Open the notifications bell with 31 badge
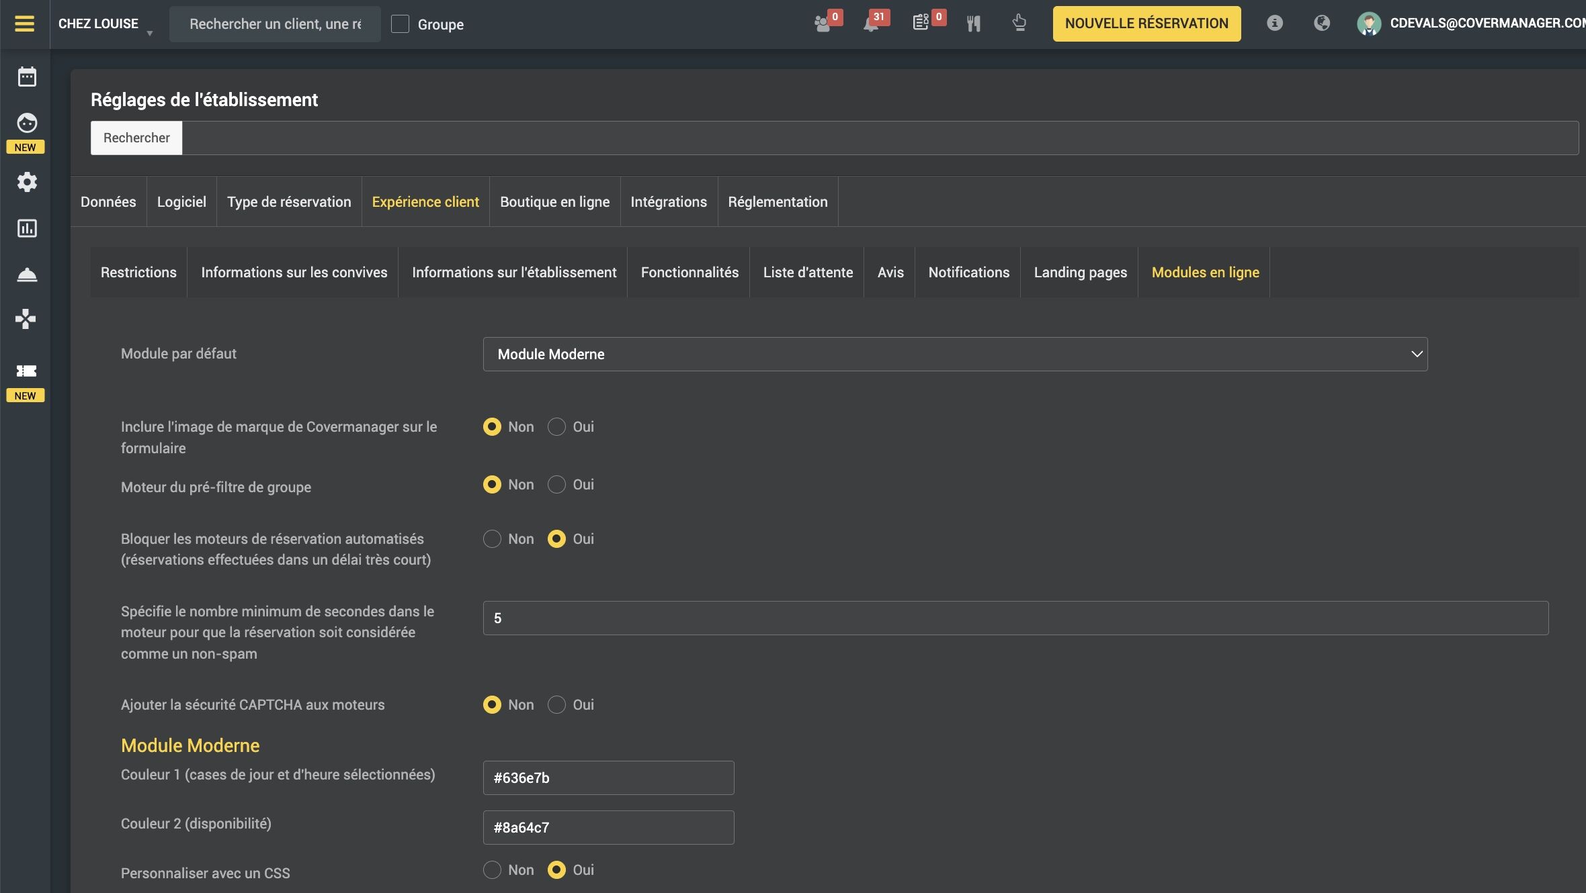The width and height of the screenshot is (1586, 893). [x=872, y=24]
